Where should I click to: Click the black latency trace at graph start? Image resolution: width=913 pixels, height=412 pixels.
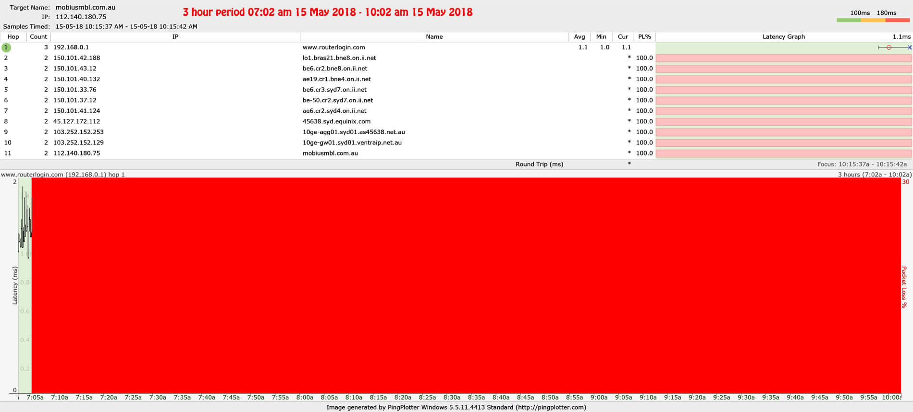(x=25, y=223)
